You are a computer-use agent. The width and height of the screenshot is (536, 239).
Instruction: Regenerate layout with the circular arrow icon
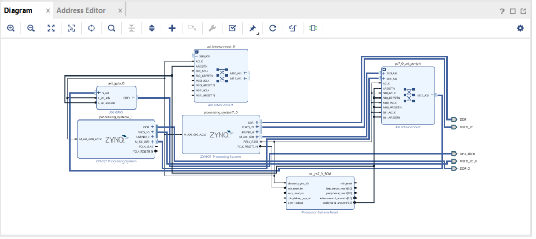272,28
